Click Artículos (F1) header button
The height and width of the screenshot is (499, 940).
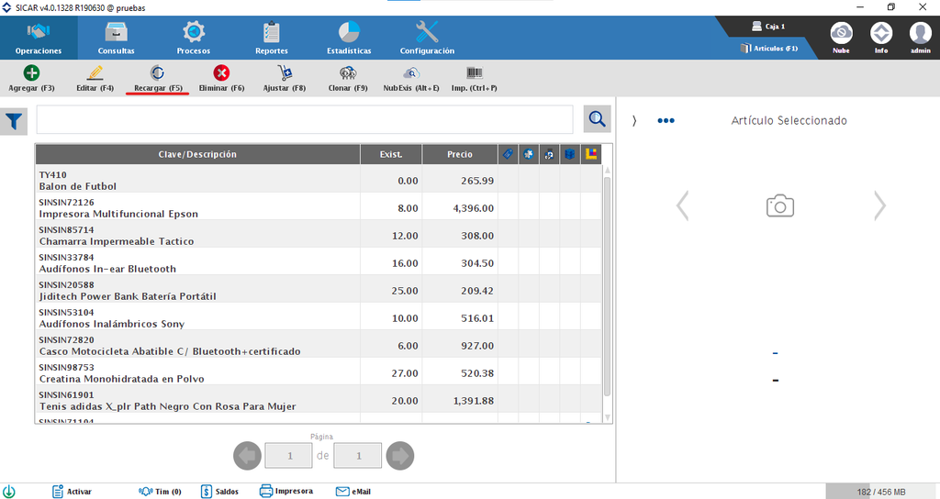[769, 48]
